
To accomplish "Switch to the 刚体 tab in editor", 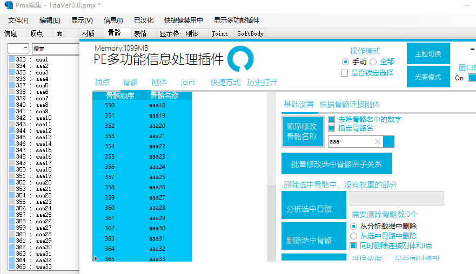I will coord(192,33).
